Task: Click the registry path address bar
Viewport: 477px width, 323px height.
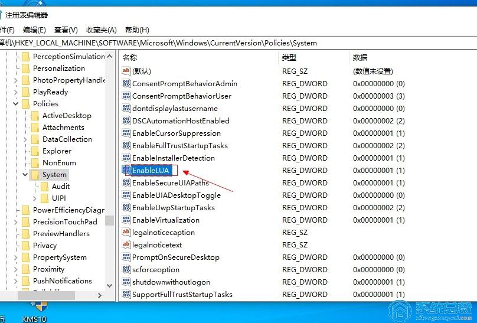Action: point(238,43)
